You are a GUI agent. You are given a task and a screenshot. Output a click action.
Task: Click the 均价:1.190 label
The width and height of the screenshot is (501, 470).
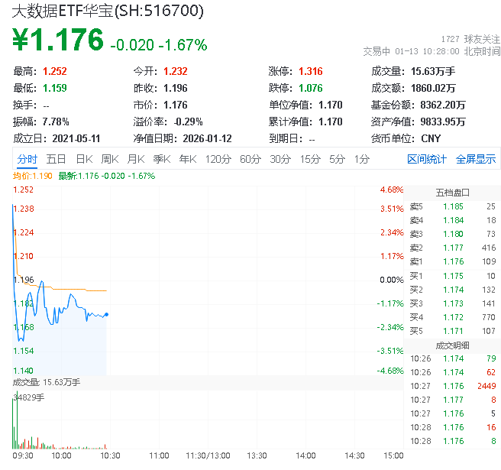tap(33, 176)
